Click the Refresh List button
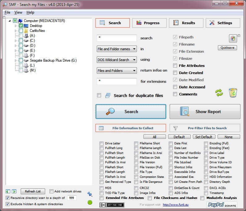Image resolution: width=246 pixels, height=211 pixels. [x=33, y=191]
